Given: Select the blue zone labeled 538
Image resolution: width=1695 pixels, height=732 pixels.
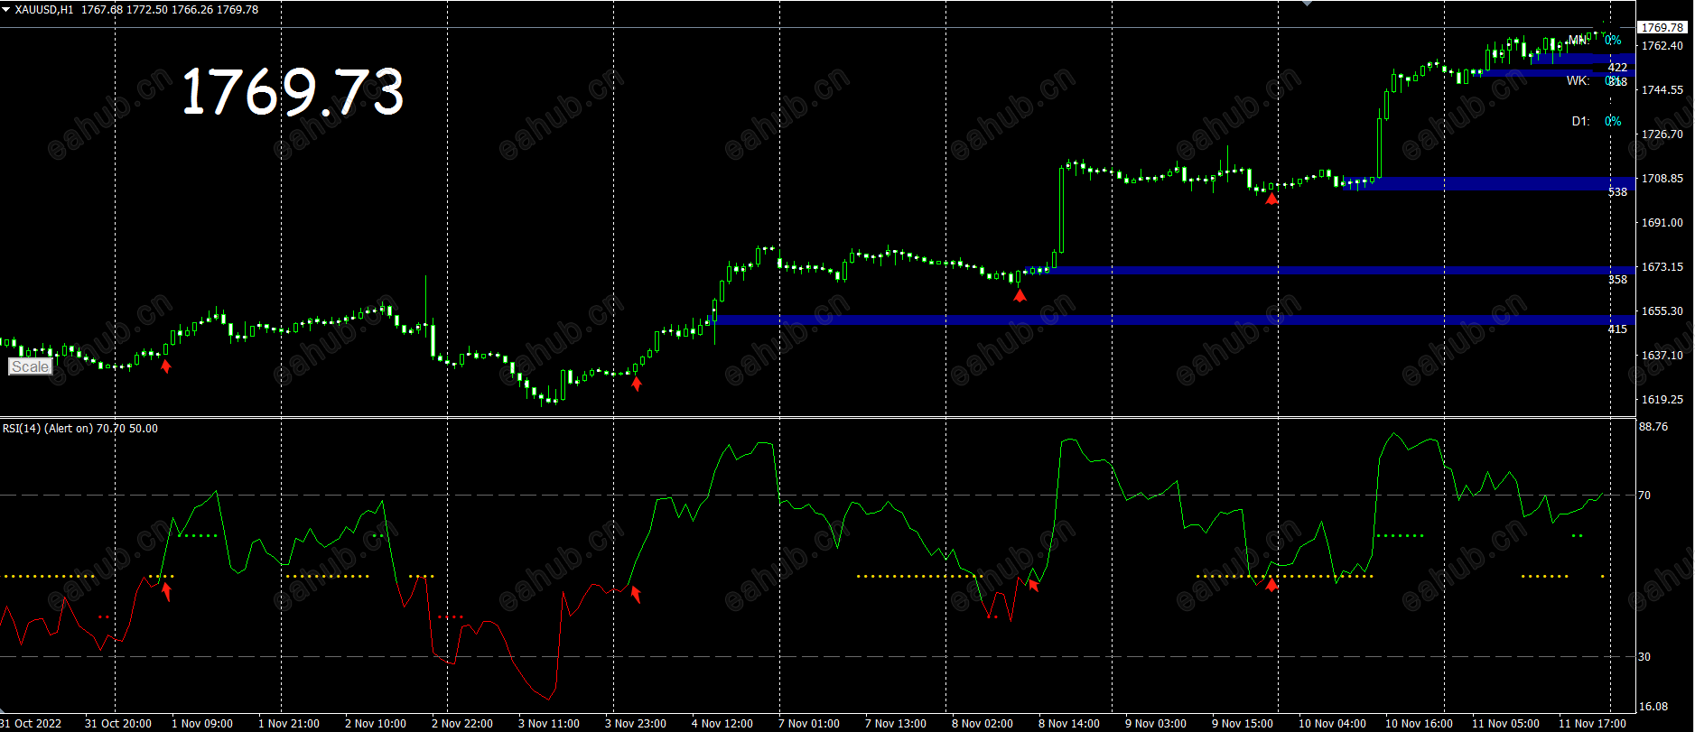Looking at the screenshot, I should pos(1488,183).
